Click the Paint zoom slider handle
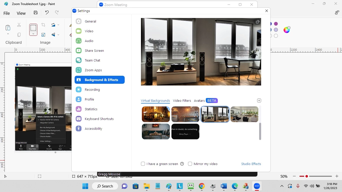 click(x=306, y=176)
